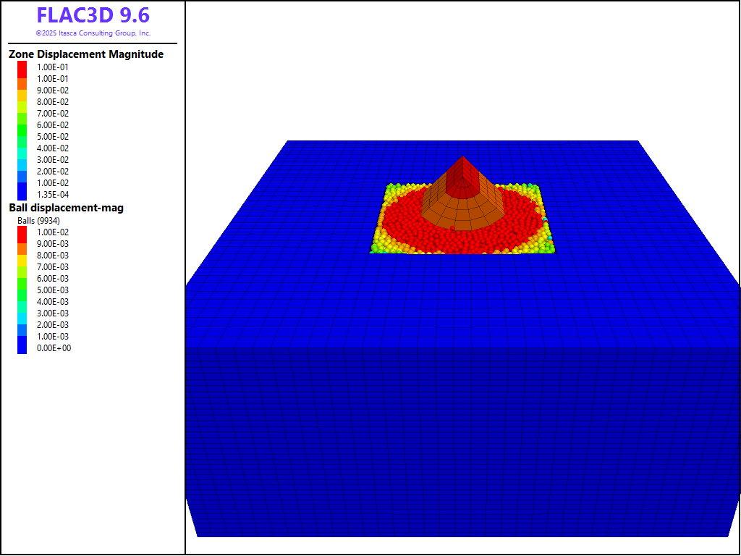Viewport: 741px width, 556px height.
Task: Select the 6.00E-03 ball legend swatch
Action: pos(22,278)
